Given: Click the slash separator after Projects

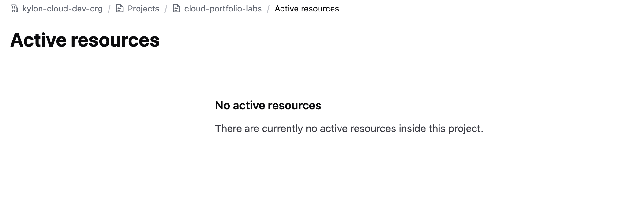Looking at the screenshot, I should (166, 9).
